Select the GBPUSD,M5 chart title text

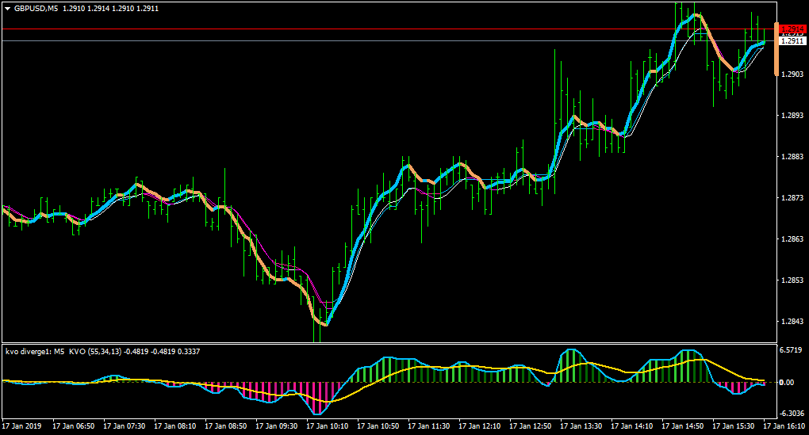coord(36,9)
